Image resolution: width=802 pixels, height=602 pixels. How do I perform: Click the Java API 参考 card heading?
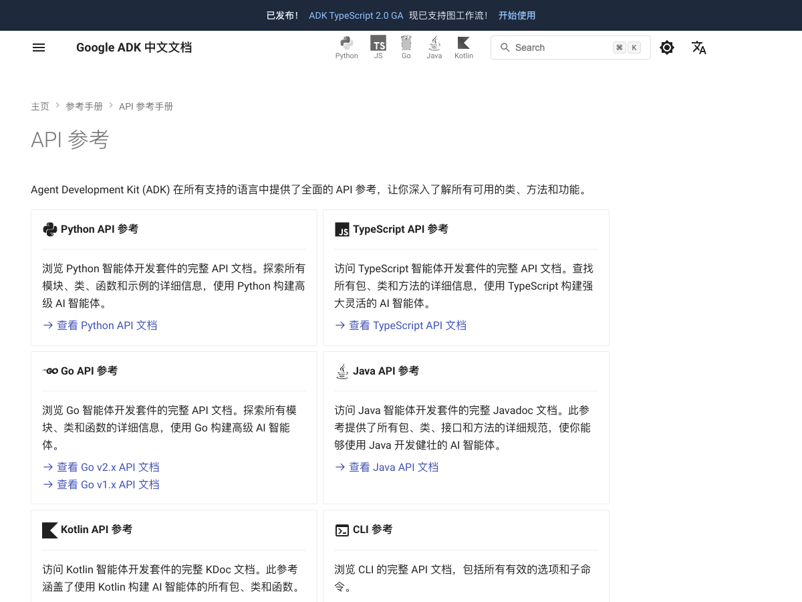386,371
